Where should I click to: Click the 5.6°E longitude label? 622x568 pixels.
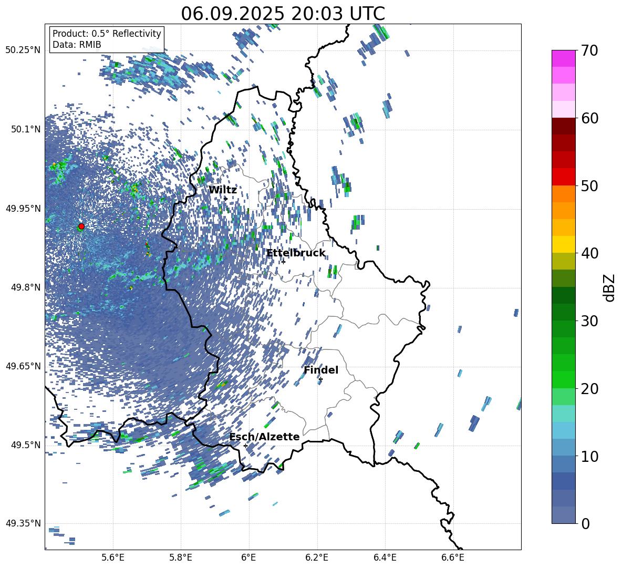tap(113, 557)
